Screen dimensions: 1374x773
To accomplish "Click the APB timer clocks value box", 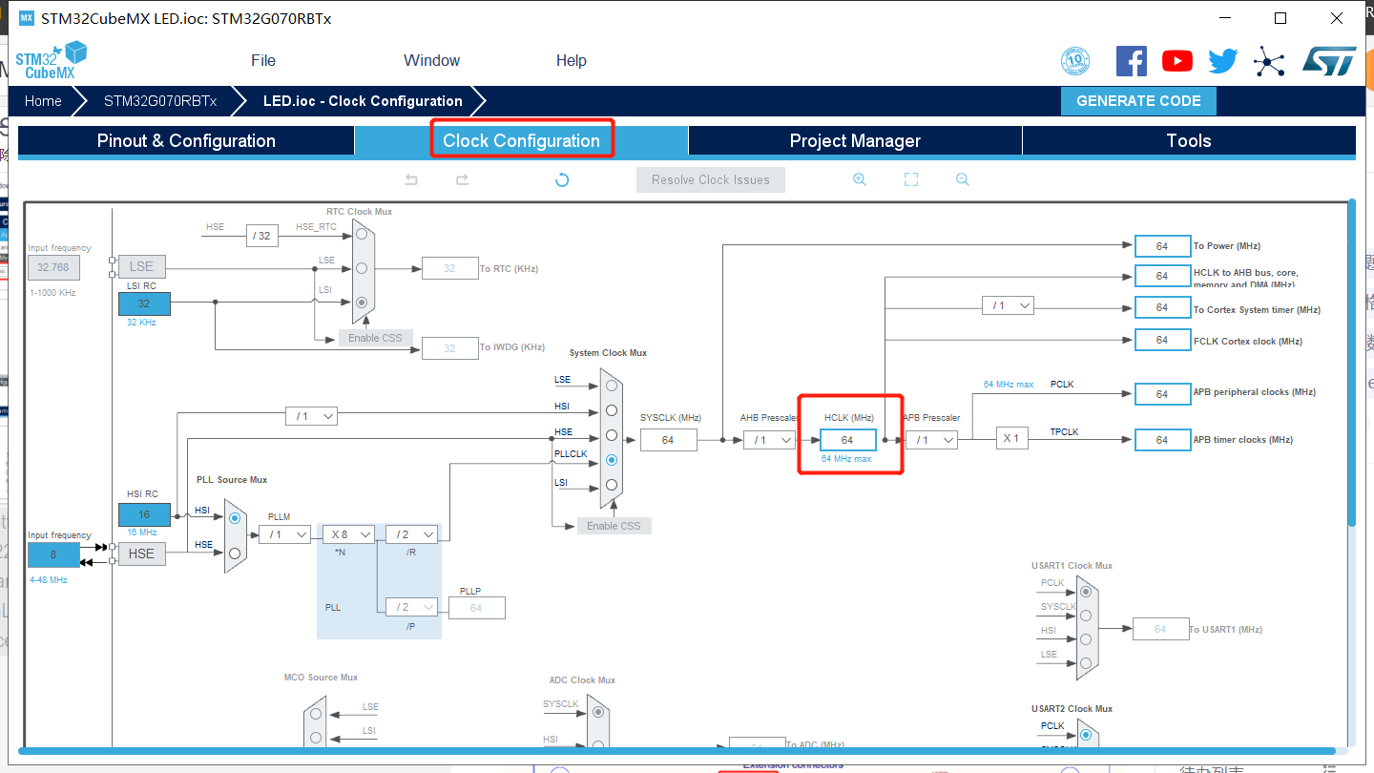I will (1162, 440).
